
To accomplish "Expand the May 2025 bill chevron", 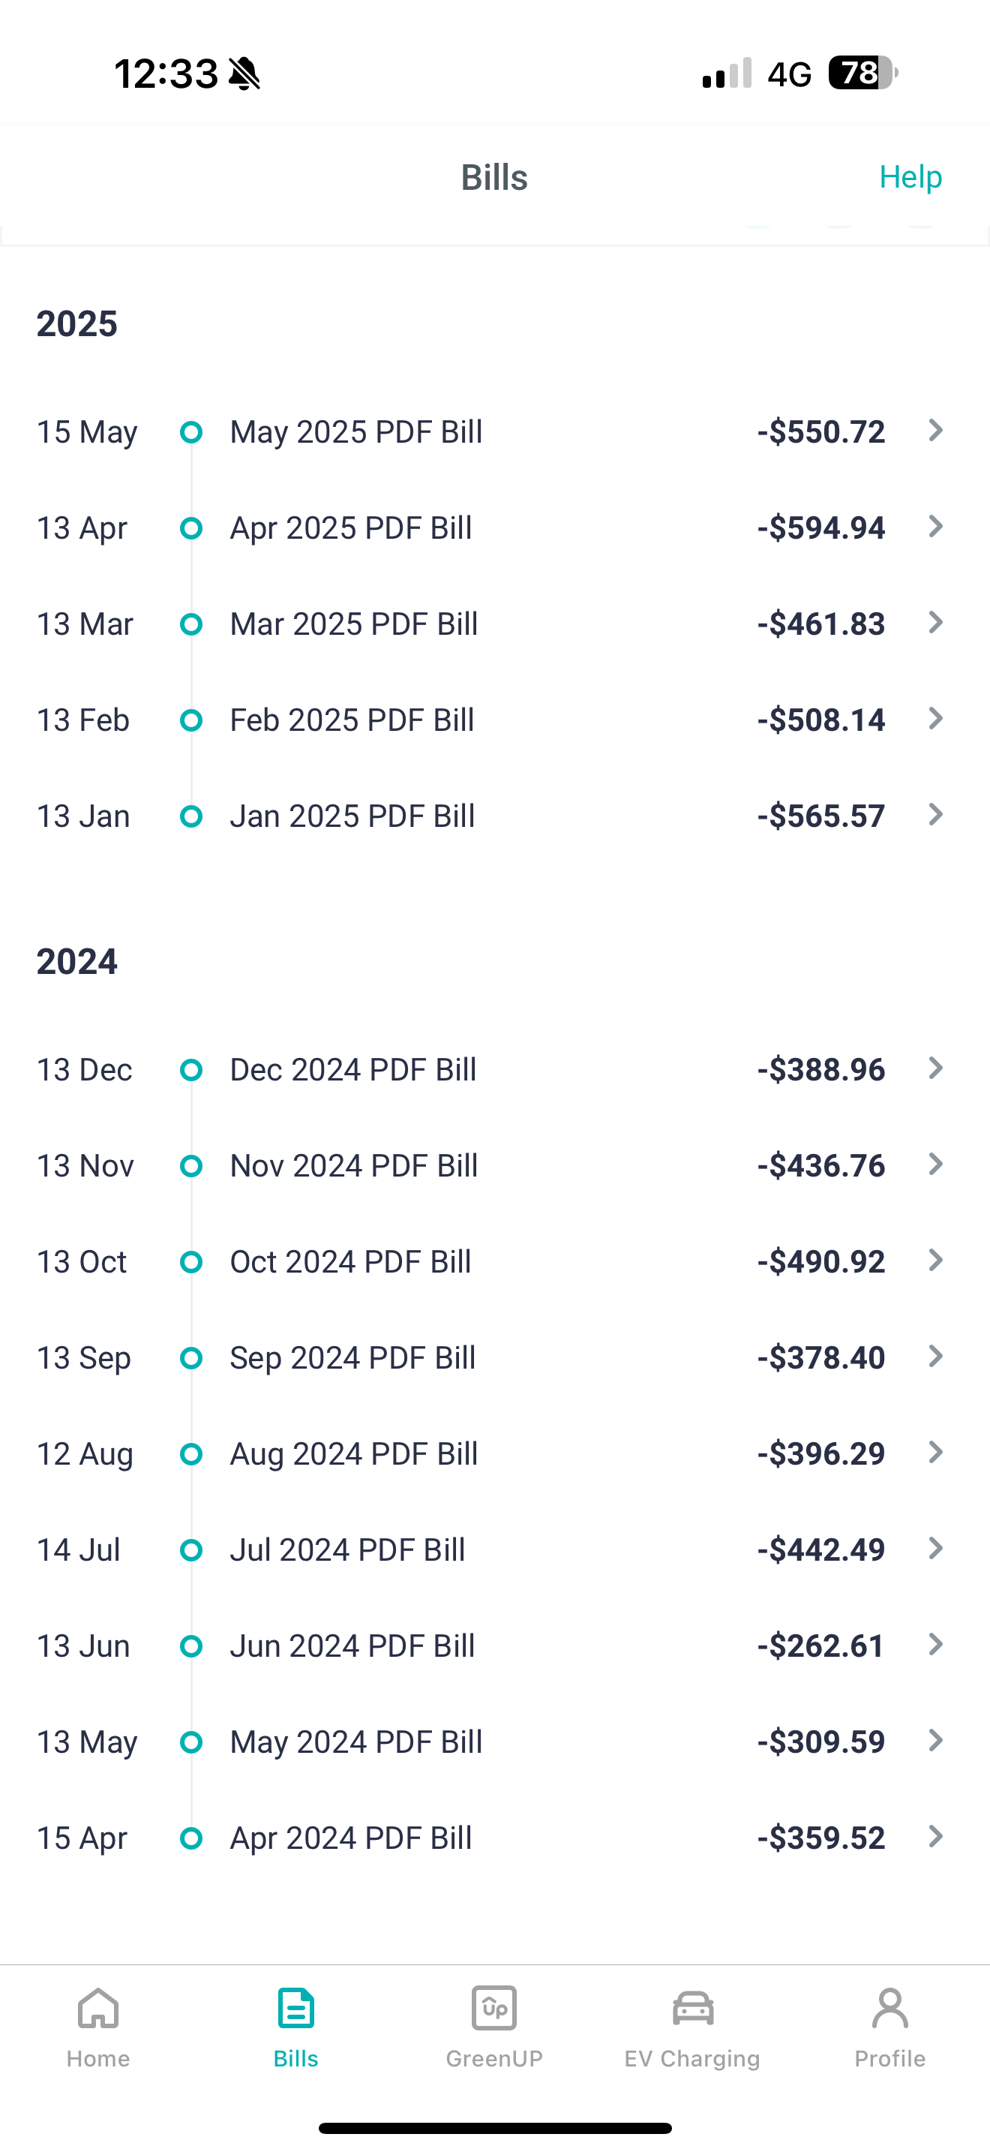I will point(936,430).
